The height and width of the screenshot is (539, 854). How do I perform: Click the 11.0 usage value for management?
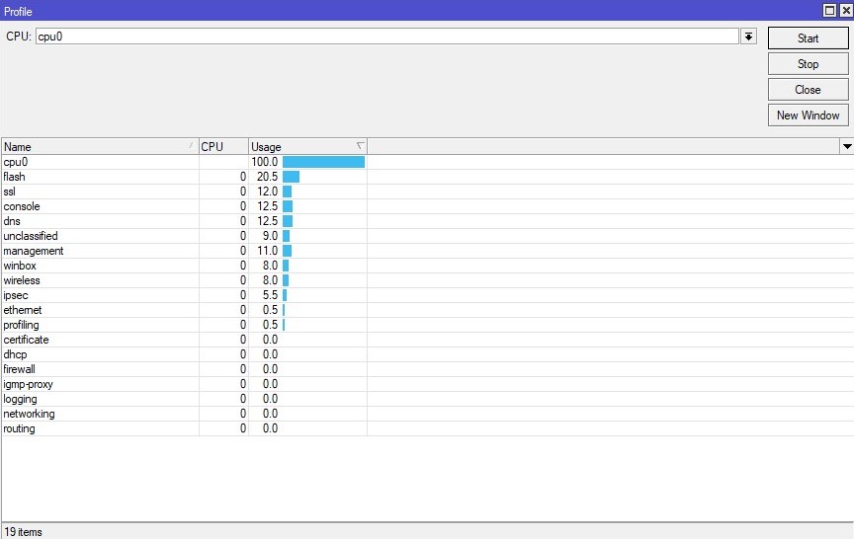tap(268, 251)
